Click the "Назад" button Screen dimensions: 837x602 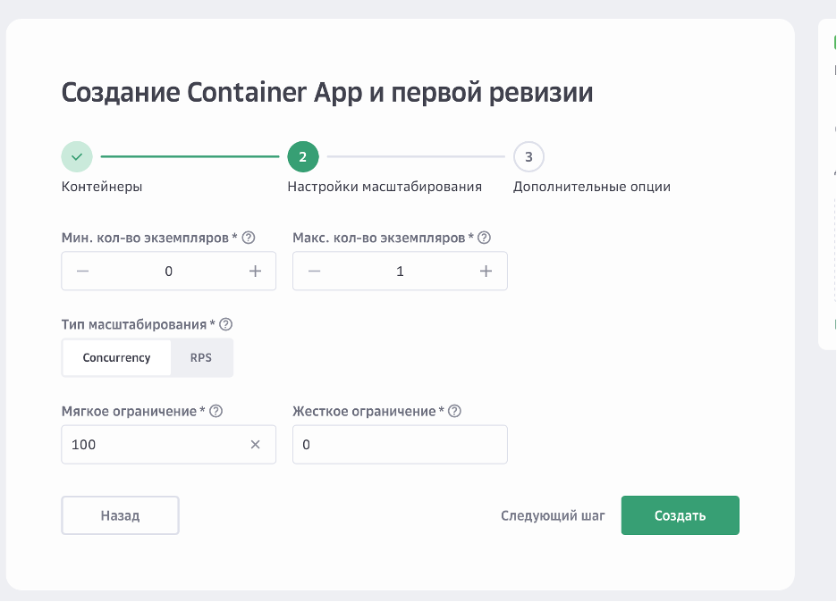tap(120, 515)
